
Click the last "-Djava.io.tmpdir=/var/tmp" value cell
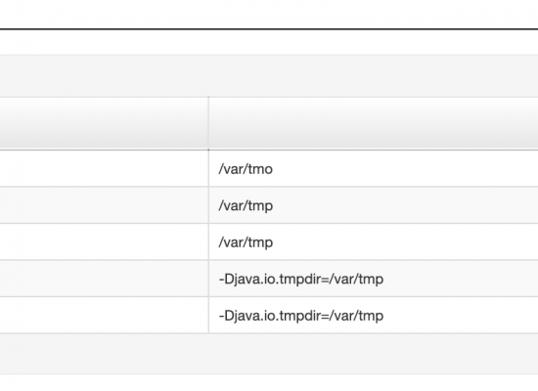pos(374,315)
